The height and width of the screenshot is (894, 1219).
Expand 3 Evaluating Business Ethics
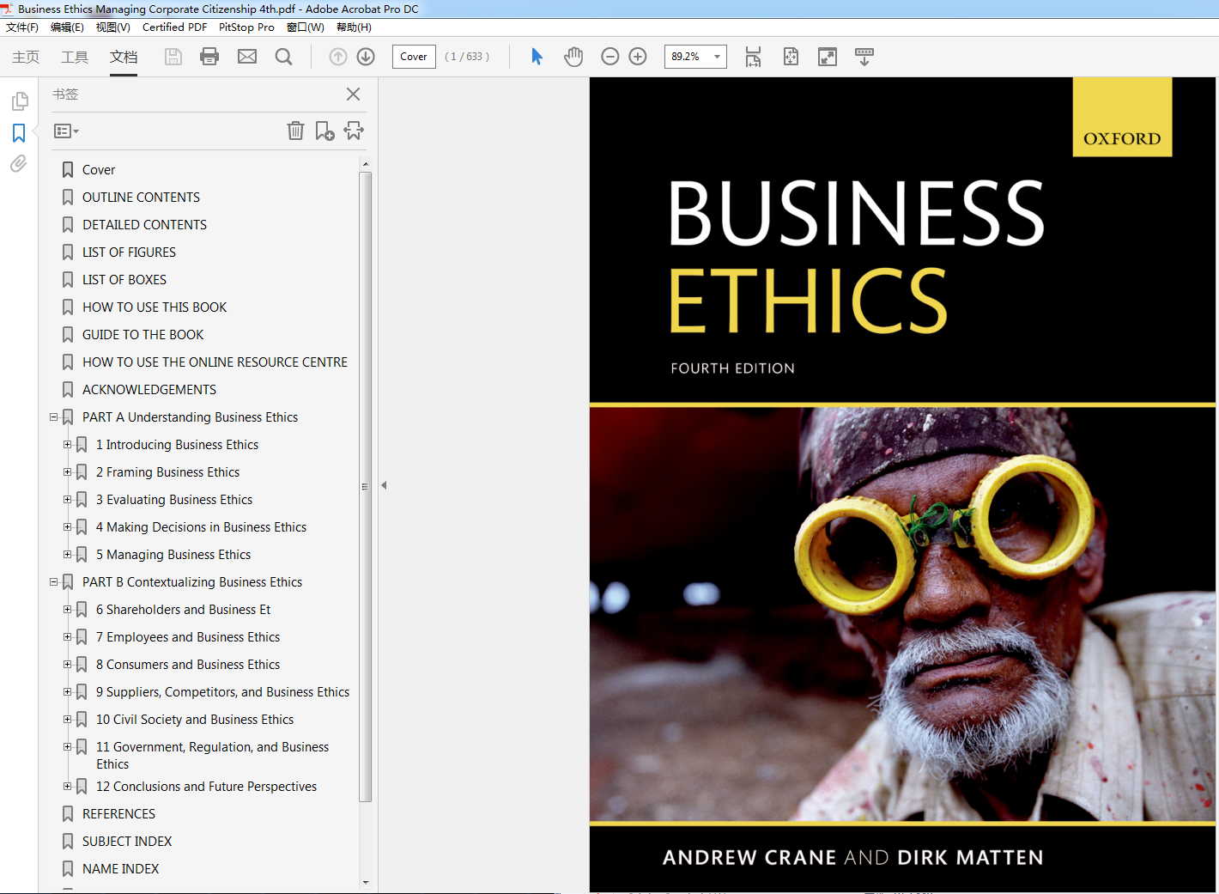point(67,500)
